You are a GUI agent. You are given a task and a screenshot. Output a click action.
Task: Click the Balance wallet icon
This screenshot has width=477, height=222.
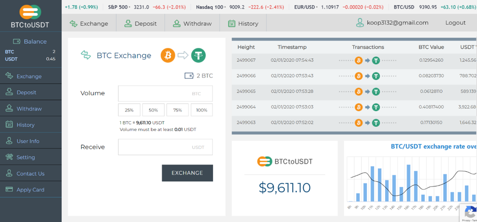[17, 41]
